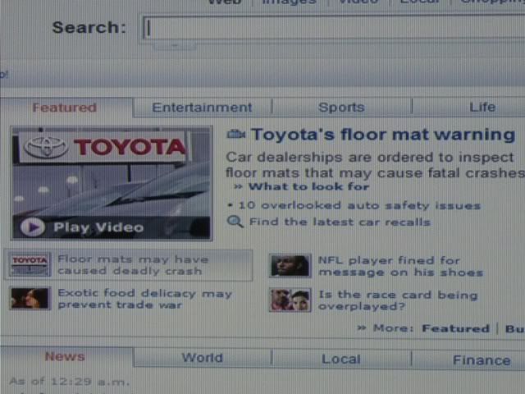Open the Featured tab
The image size is (525, 394).
pos(65,108)
